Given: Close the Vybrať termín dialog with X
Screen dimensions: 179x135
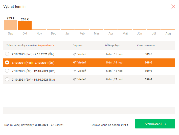Looking at the screenshot, I should point(173,7).
